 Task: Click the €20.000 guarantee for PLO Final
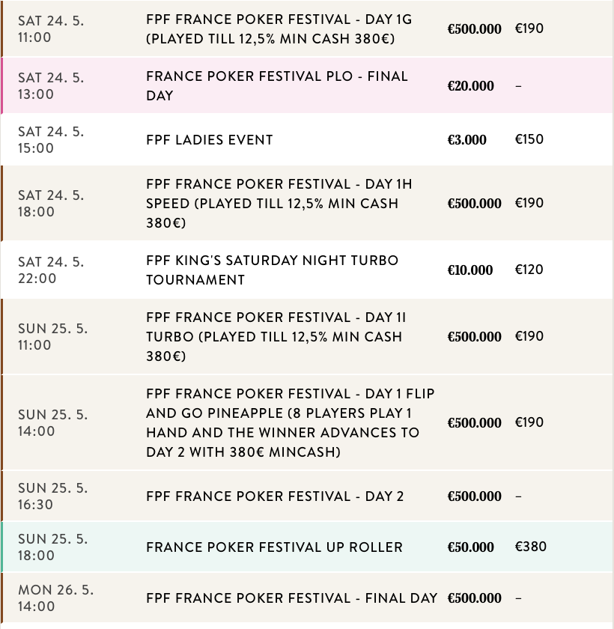(471, 86)
